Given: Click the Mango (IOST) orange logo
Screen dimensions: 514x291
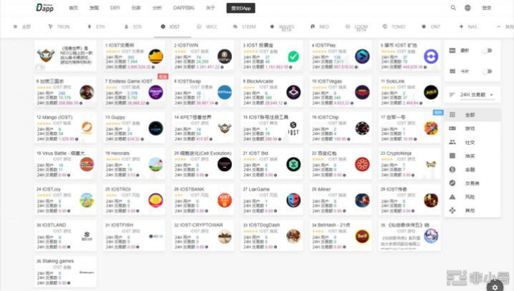Looking at the screenshot, I should [x=87, y=128].
